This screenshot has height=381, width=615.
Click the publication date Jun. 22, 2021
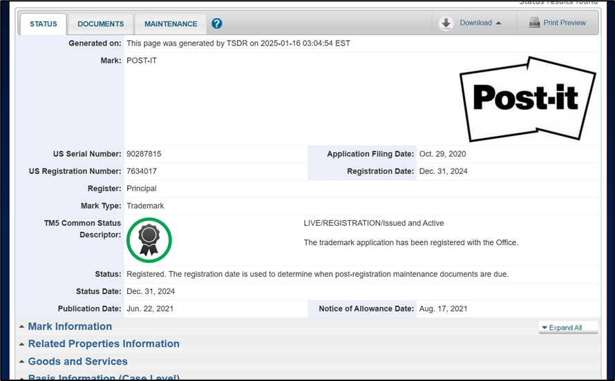(150, 309)
